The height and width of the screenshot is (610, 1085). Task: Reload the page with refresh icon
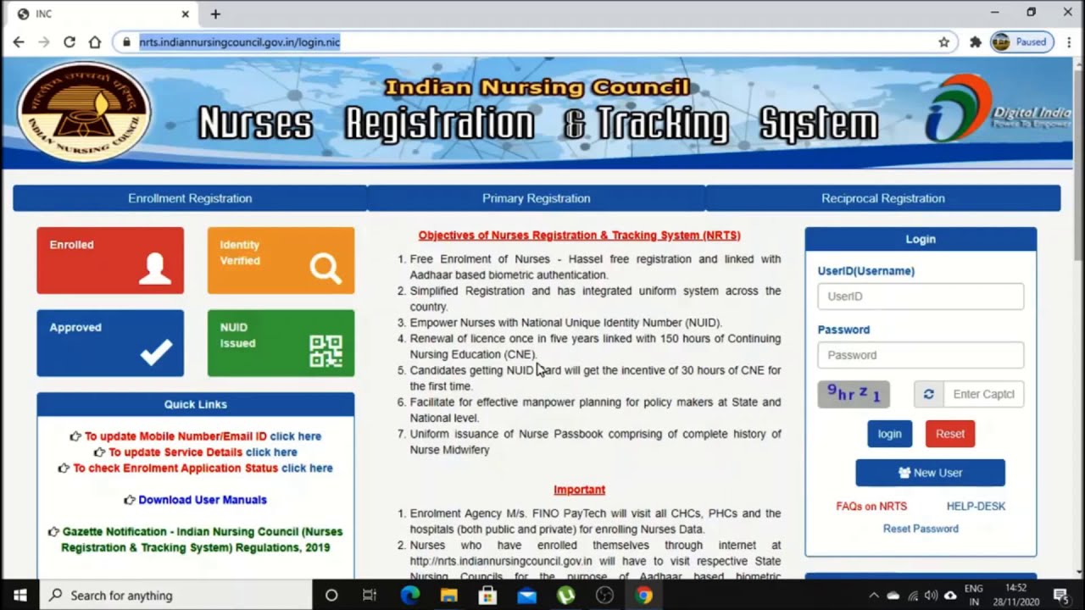tap(70, 42)
